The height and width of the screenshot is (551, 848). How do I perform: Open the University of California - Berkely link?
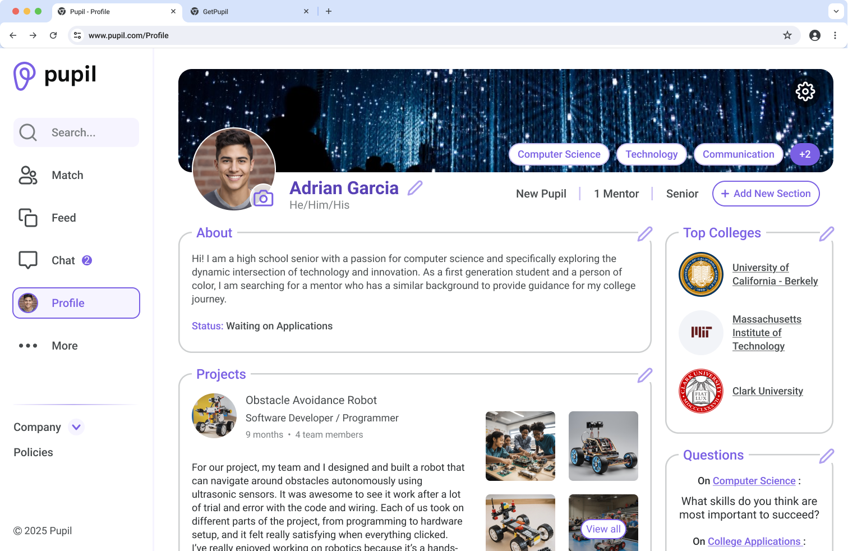click(x=775, y=274)
